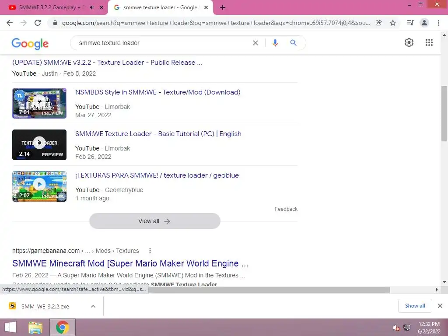Image resolution: width=448 pixels, height=336 pixels.
Task: Close the smmwe texture loader Google tab
Action: (206, 7)
